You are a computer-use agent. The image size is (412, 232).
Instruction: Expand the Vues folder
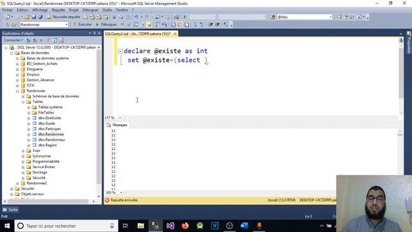click(x=23, y=151)
